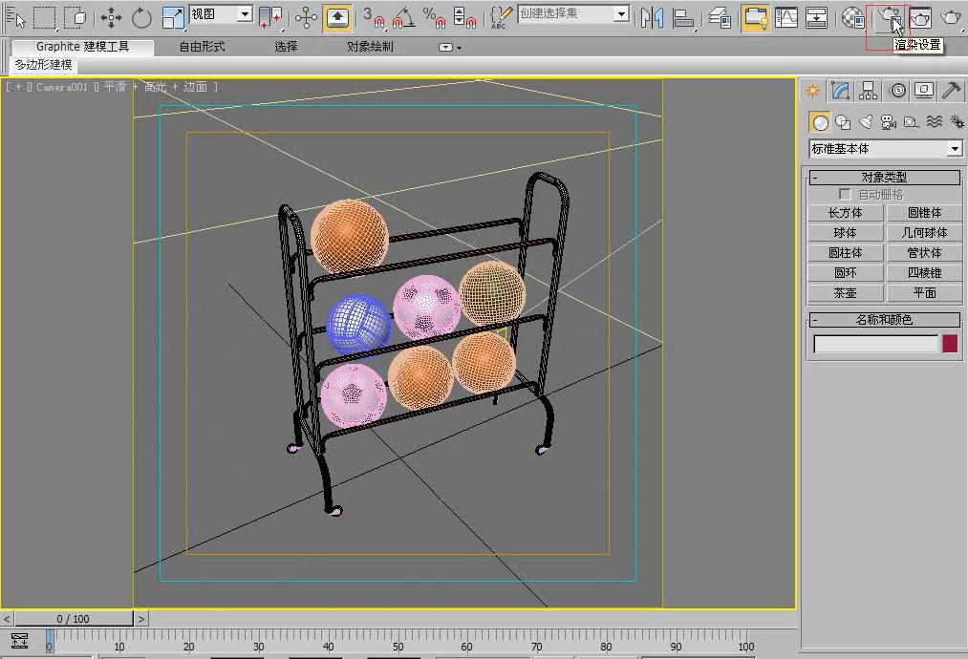Open the object color swatch picker

pos(949,343)
